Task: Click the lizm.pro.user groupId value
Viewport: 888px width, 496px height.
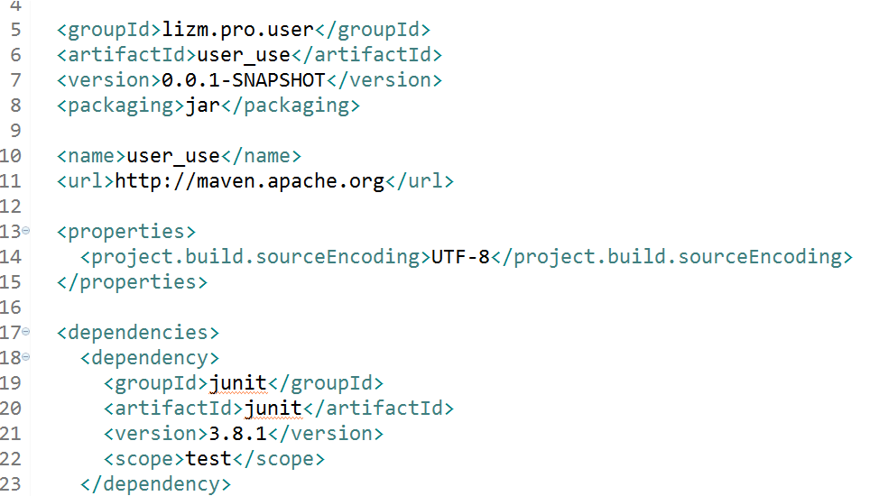Action: pyautogui.click(x=238, y=30)
